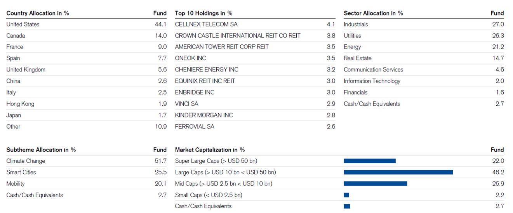Viewport: 513px width, 213px height.
Task: Click the Real Estate sector label
Action: coord(358,58)
